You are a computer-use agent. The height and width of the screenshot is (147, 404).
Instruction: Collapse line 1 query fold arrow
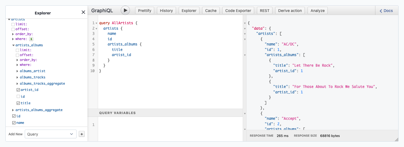pyautogui.click(x=96, y=23)
